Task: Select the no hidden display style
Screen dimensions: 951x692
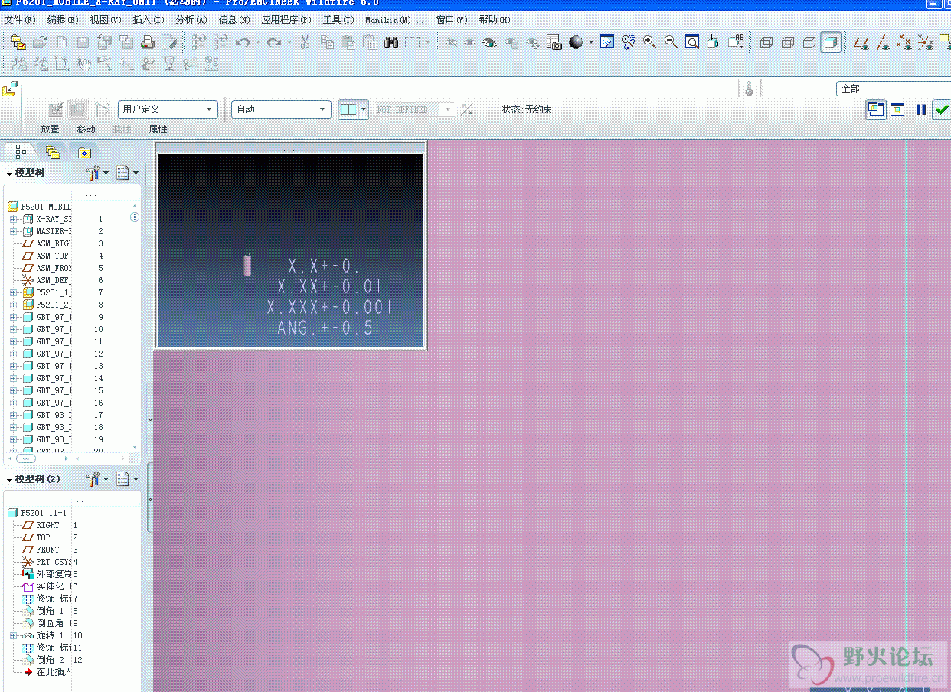Action: 809,43
